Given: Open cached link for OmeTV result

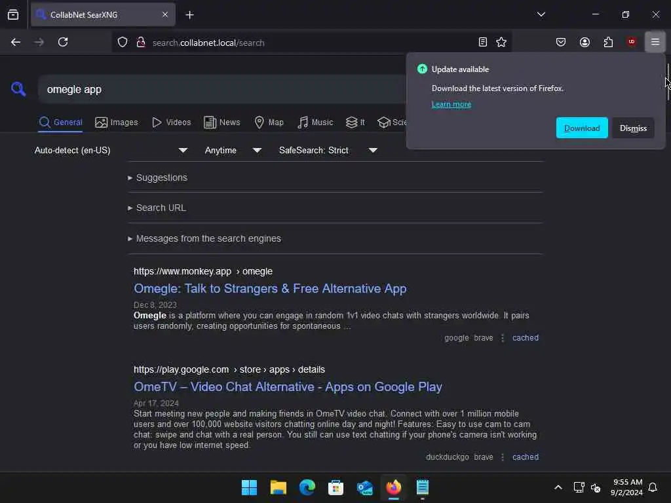Looking at the screenshot, I should click(526, 457).
